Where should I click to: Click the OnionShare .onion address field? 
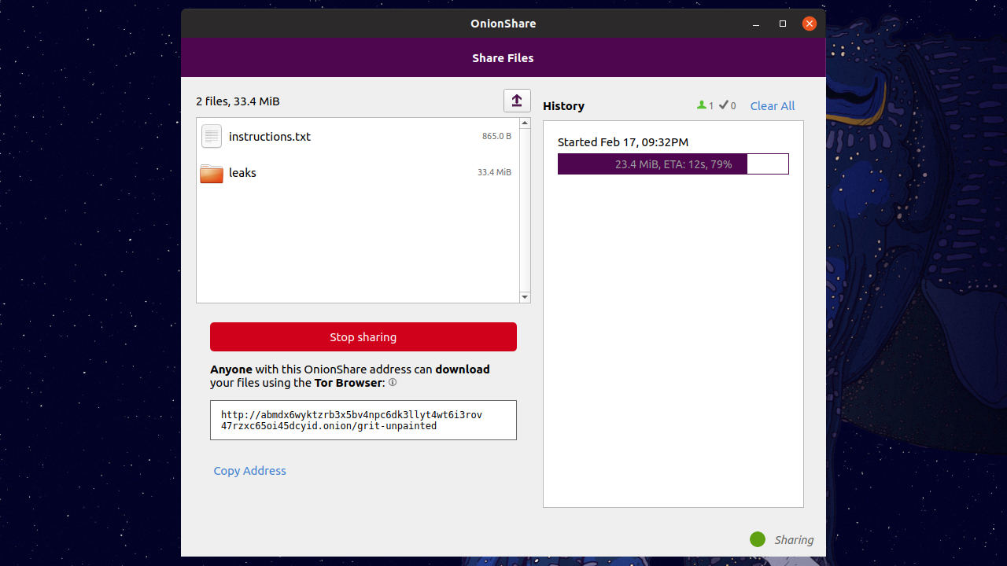point(363,420)
